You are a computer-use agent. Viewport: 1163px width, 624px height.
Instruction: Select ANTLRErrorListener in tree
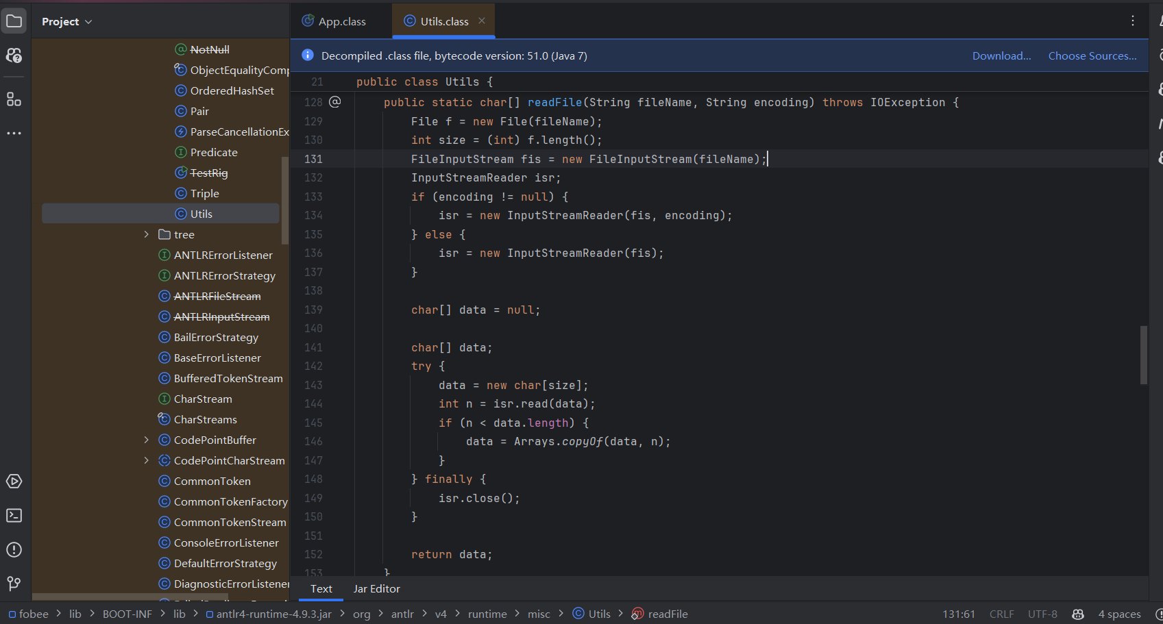coord(223,255)
